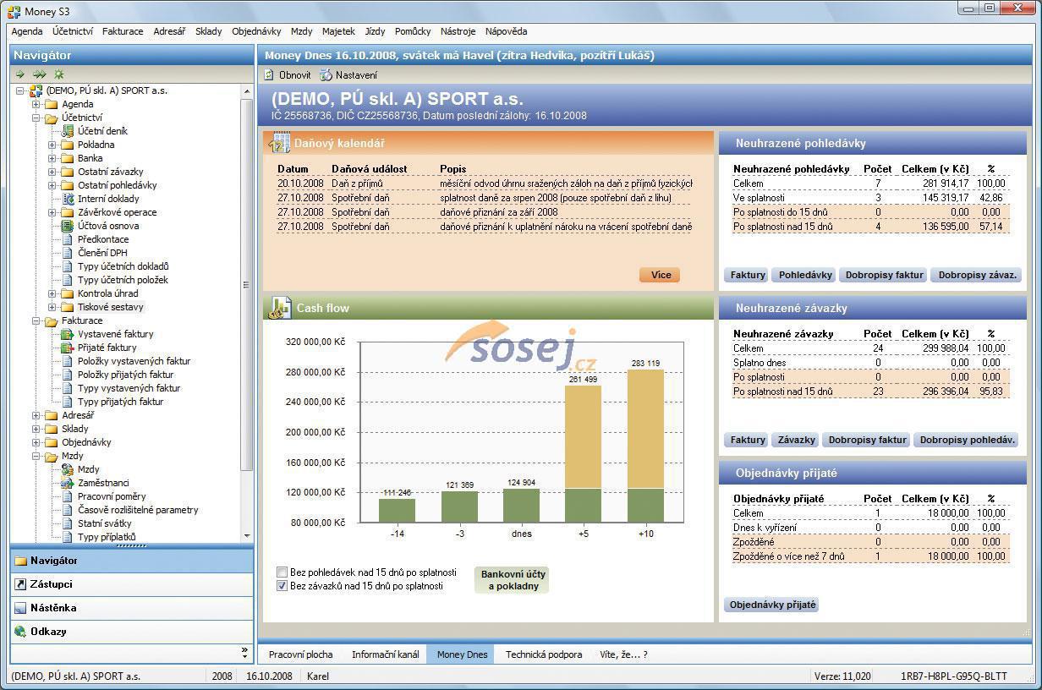Select the Typy účetních dokladů icon

(68, 266)
